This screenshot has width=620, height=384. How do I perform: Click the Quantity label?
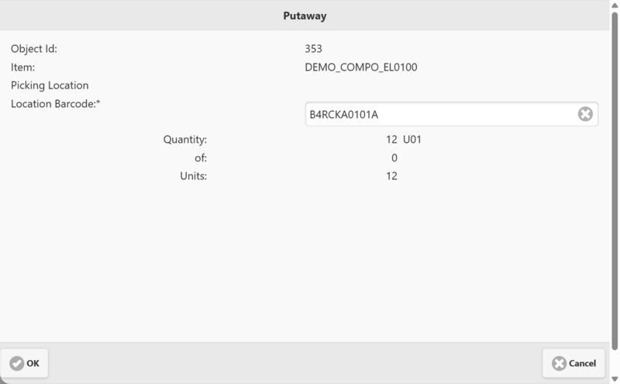(x=185, y=140)
